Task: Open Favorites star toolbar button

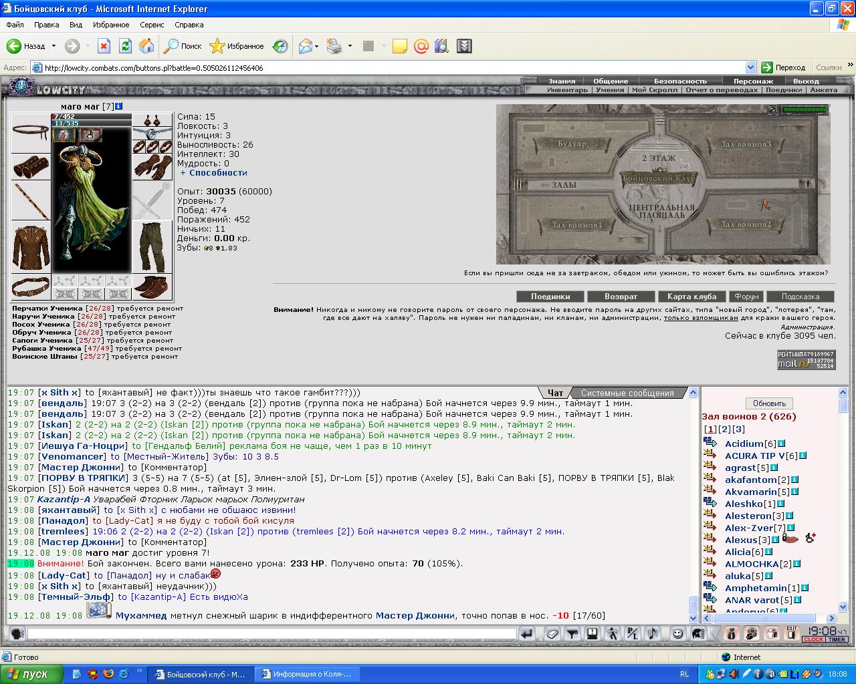Action: point(237,46)
